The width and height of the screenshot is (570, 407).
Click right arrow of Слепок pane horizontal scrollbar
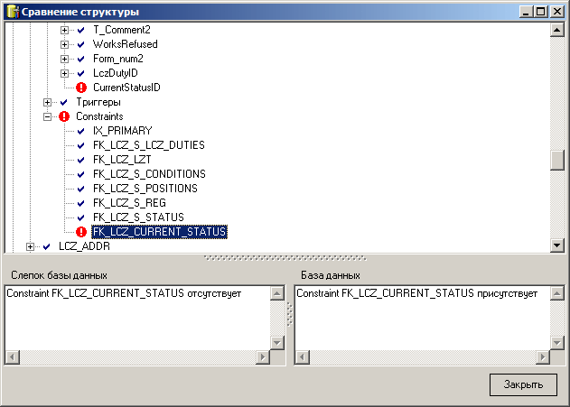pos(263,357)
